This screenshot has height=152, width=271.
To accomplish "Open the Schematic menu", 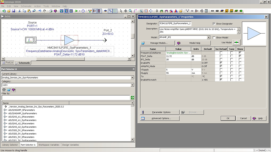I will click(26, 6).
